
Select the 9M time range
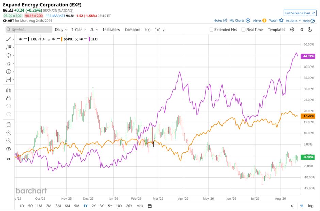(77, 206)
